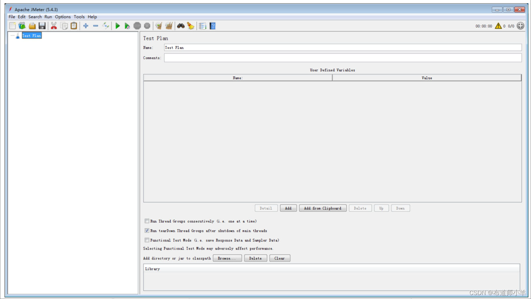This screenshot has width=531, height=299.
Task: Click the classpath Delete button
Action: click(255, 258)
